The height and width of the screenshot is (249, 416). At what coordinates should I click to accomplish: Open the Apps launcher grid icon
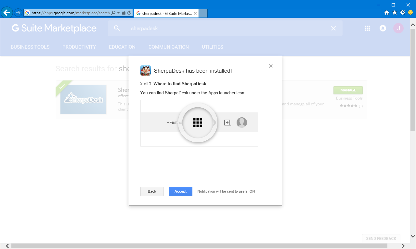[367, 28]
